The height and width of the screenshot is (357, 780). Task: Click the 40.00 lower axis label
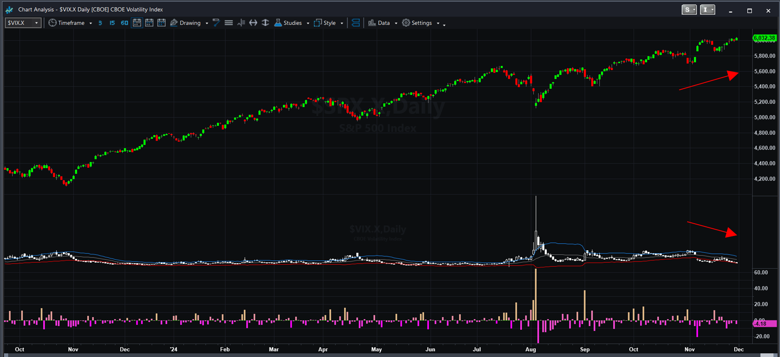pos(761,288)
